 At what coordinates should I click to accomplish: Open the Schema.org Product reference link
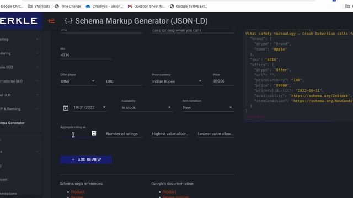[77, 192]
